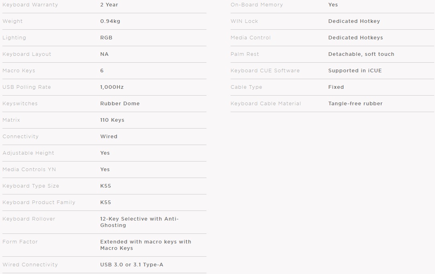Select the Rubber Dome keyswitches value
This screenshot has width=435, height=274.
120,104
